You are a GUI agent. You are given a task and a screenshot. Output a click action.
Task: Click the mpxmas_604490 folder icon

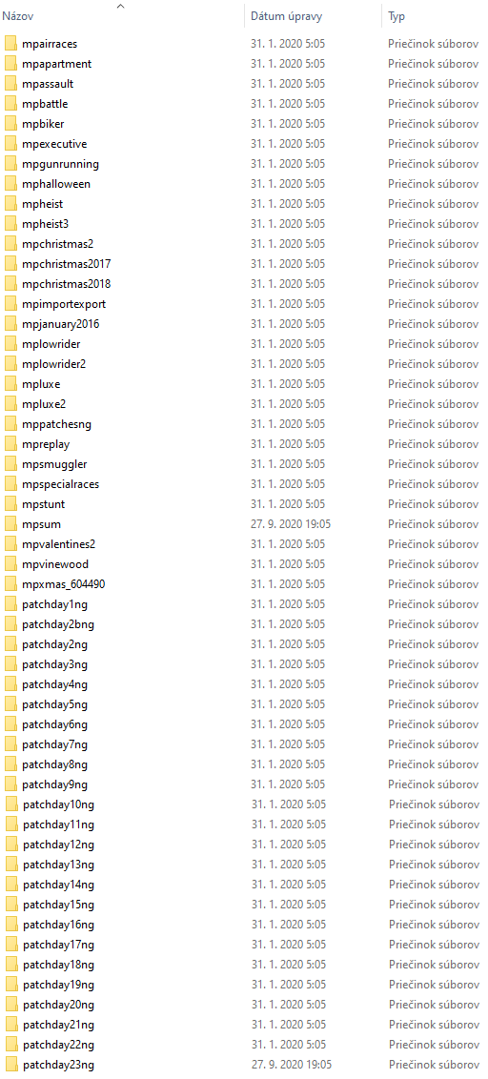[10, 584]
